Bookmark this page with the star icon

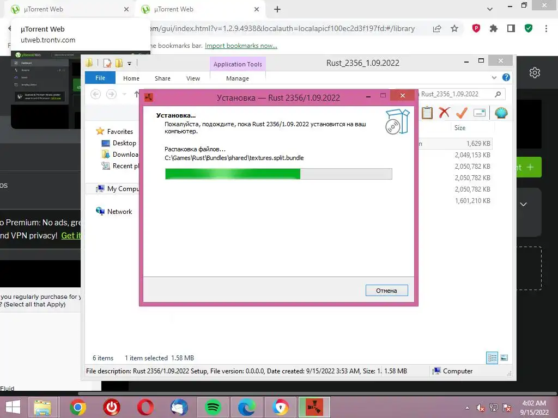coord(454,28)
